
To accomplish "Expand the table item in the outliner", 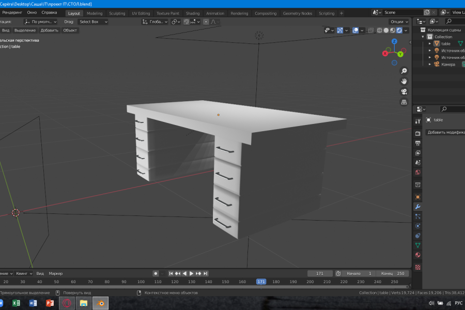I will pos(429,44).
